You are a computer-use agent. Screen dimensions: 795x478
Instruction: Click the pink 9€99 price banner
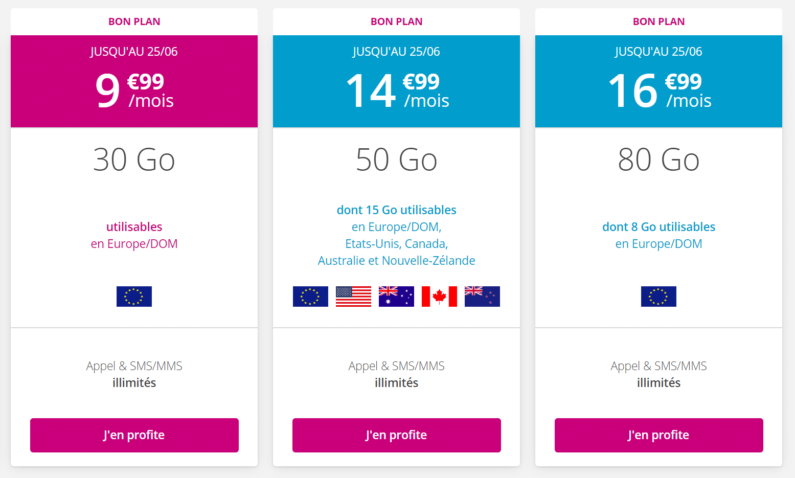(134, 81)
